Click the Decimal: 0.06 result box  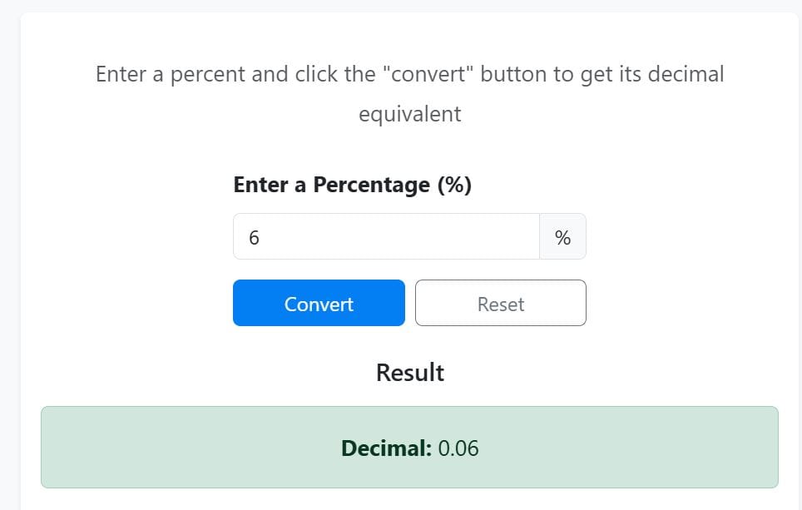409,448
